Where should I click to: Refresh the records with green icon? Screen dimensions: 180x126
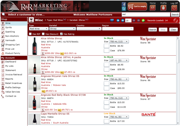pyautogui.click(x=143, y=20)
